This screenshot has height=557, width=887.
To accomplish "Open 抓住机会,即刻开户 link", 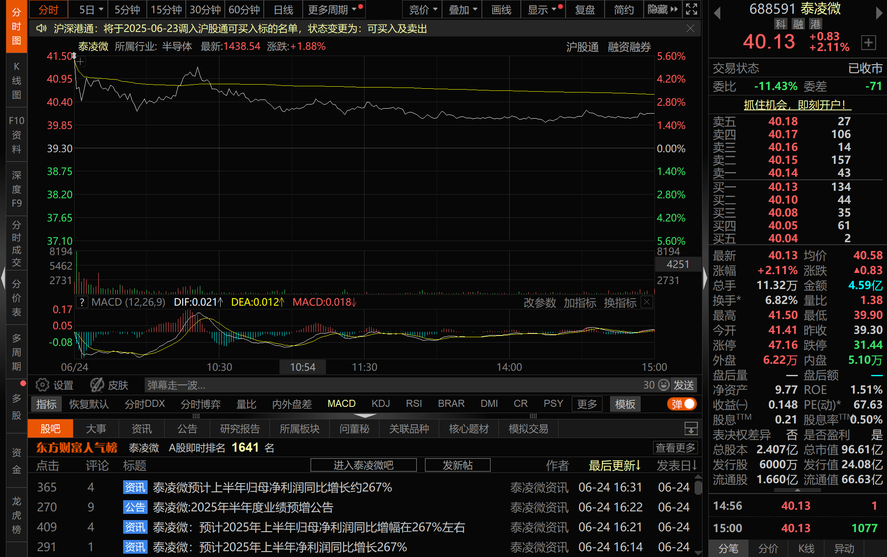I will coord(797,105).
